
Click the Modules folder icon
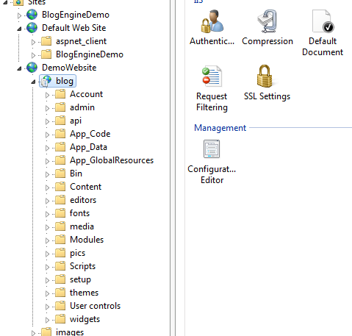(60, 240)
